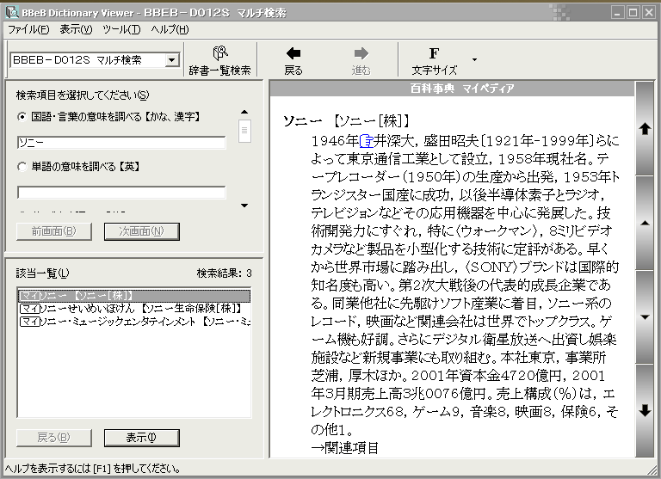Open the ヘルプ(H) menu
The height and width of the screenshot is (479, 661).
click(170, 29)
